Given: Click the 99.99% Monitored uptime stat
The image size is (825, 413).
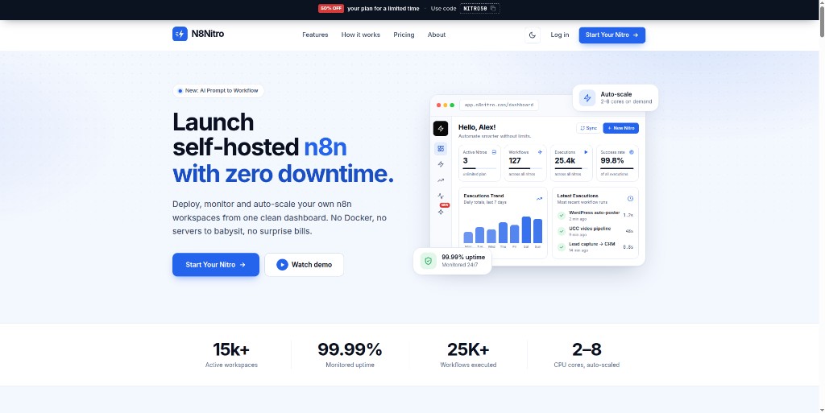Looking at the screenshot, I should tap(350, 355).
